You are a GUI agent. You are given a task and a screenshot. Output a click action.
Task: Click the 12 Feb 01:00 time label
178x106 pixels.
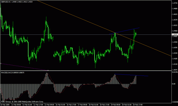pyautogui.click(x=27, y=105)
